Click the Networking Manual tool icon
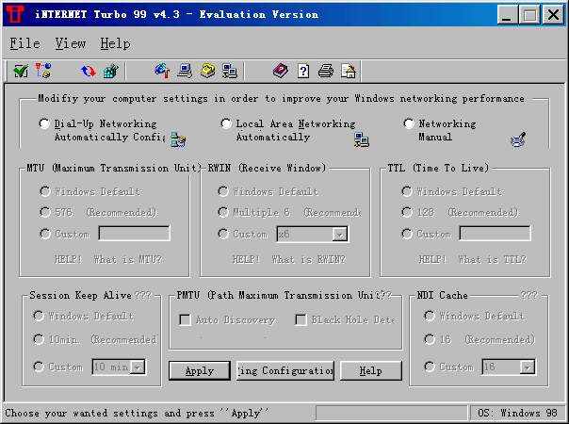The image size is (569, 424). pos(518,139)
